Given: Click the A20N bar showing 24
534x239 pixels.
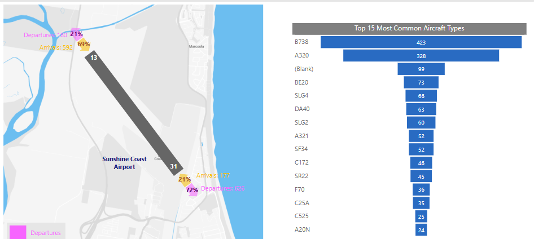Looking at the screenshot, I should [x=421, y=230].
